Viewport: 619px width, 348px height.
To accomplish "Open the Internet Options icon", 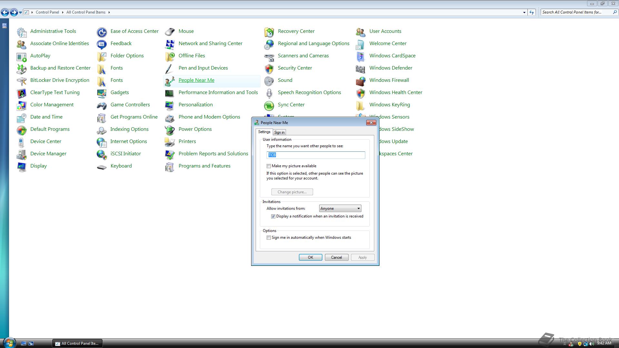I will (102, 142).
